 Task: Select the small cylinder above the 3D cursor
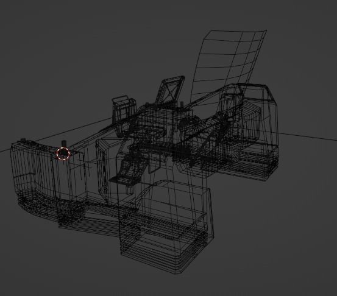[x=64, y=144]
